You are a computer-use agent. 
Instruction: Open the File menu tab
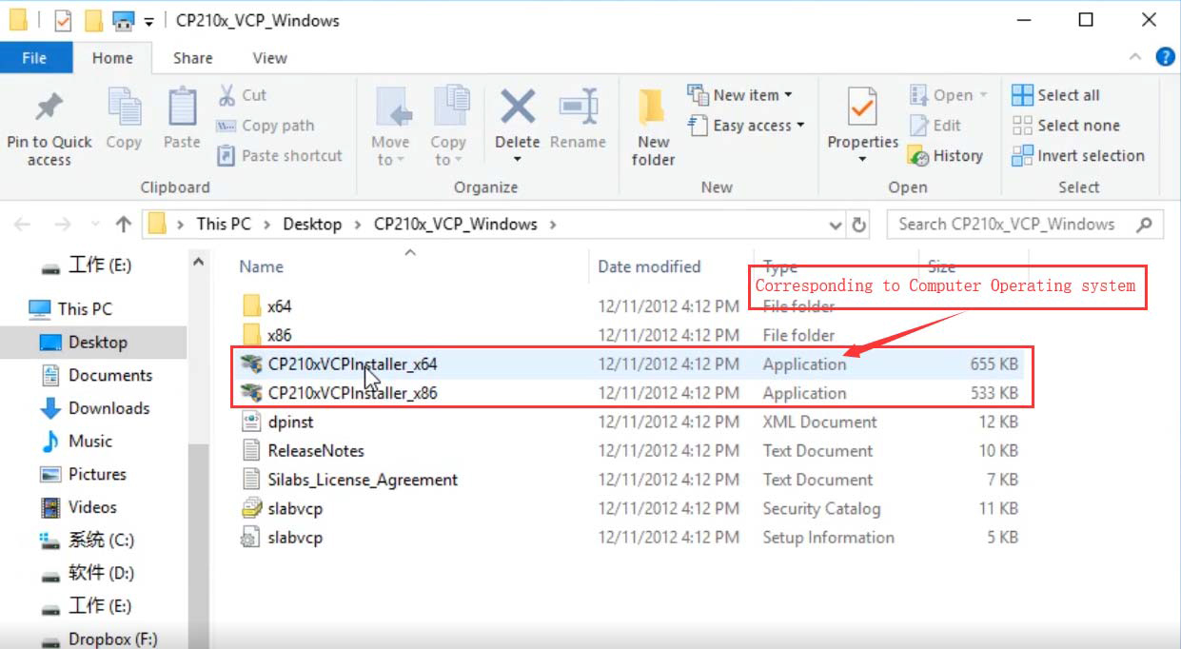coord(35,58)
